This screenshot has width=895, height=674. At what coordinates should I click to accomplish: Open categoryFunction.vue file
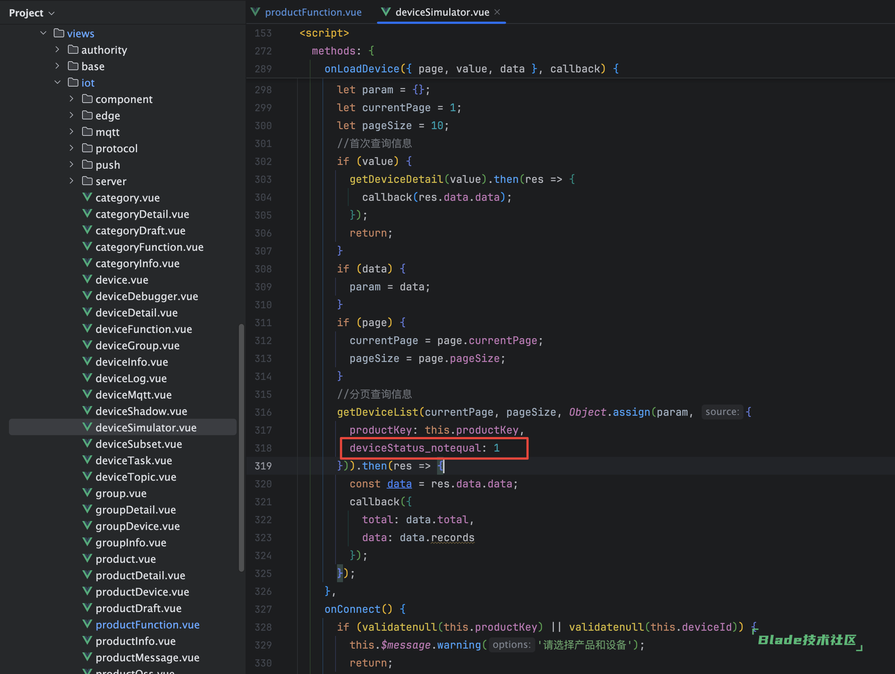149,247
